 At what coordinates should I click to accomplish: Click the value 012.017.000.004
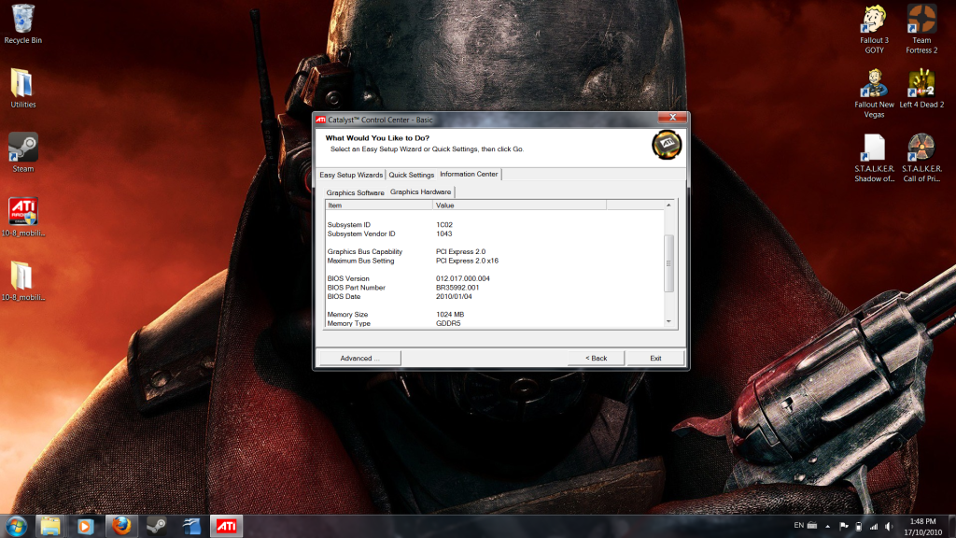pos(463,278)
